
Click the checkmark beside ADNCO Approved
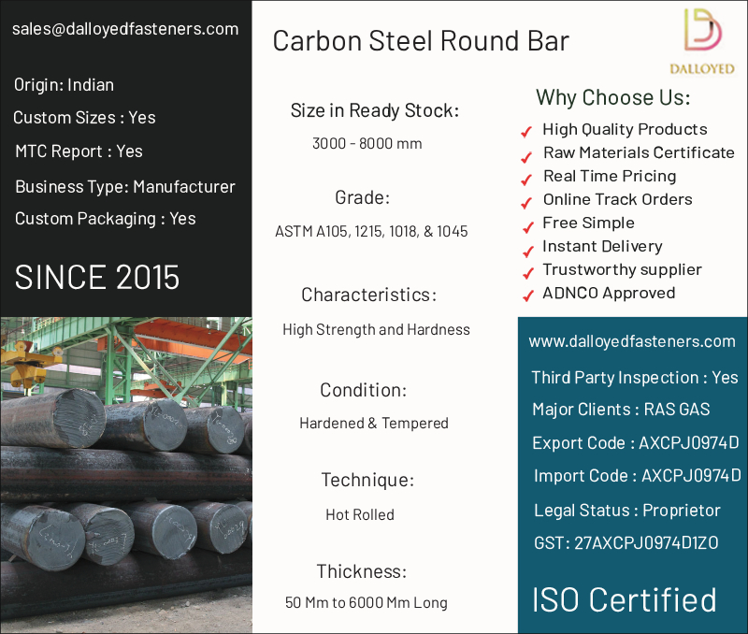[527, 296]
